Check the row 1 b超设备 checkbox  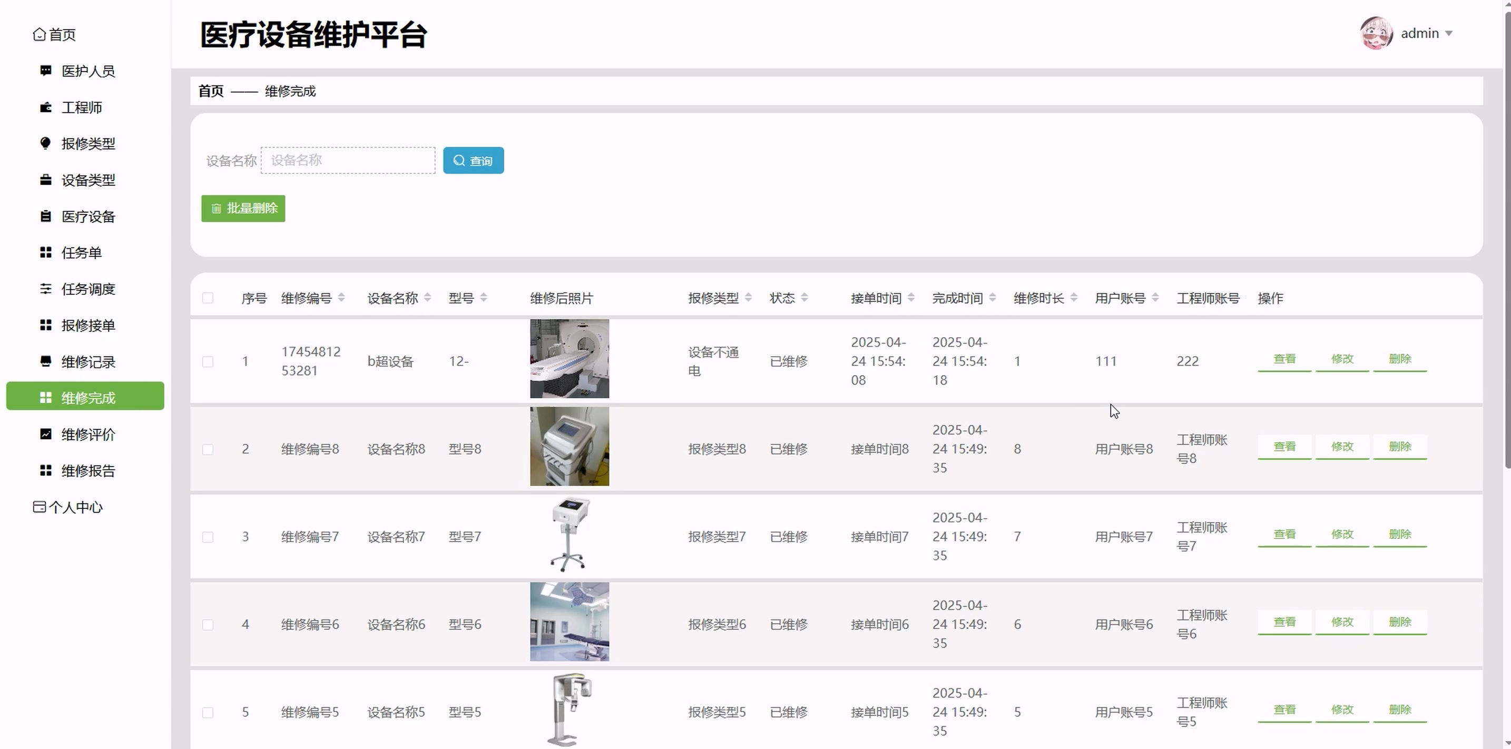point(208,361)
